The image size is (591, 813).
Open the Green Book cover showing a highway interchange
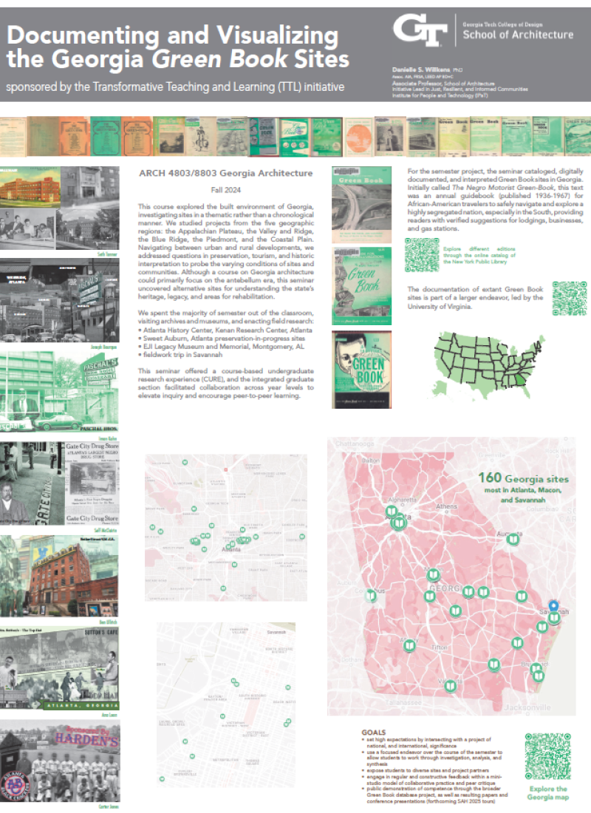(361, 205)
